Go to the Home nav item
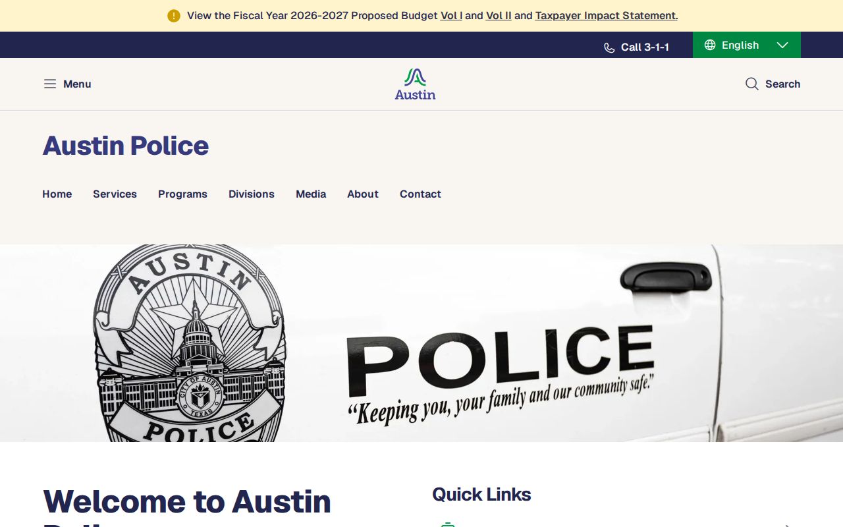The width and height of the screenshot is (843, 527). 57,194
